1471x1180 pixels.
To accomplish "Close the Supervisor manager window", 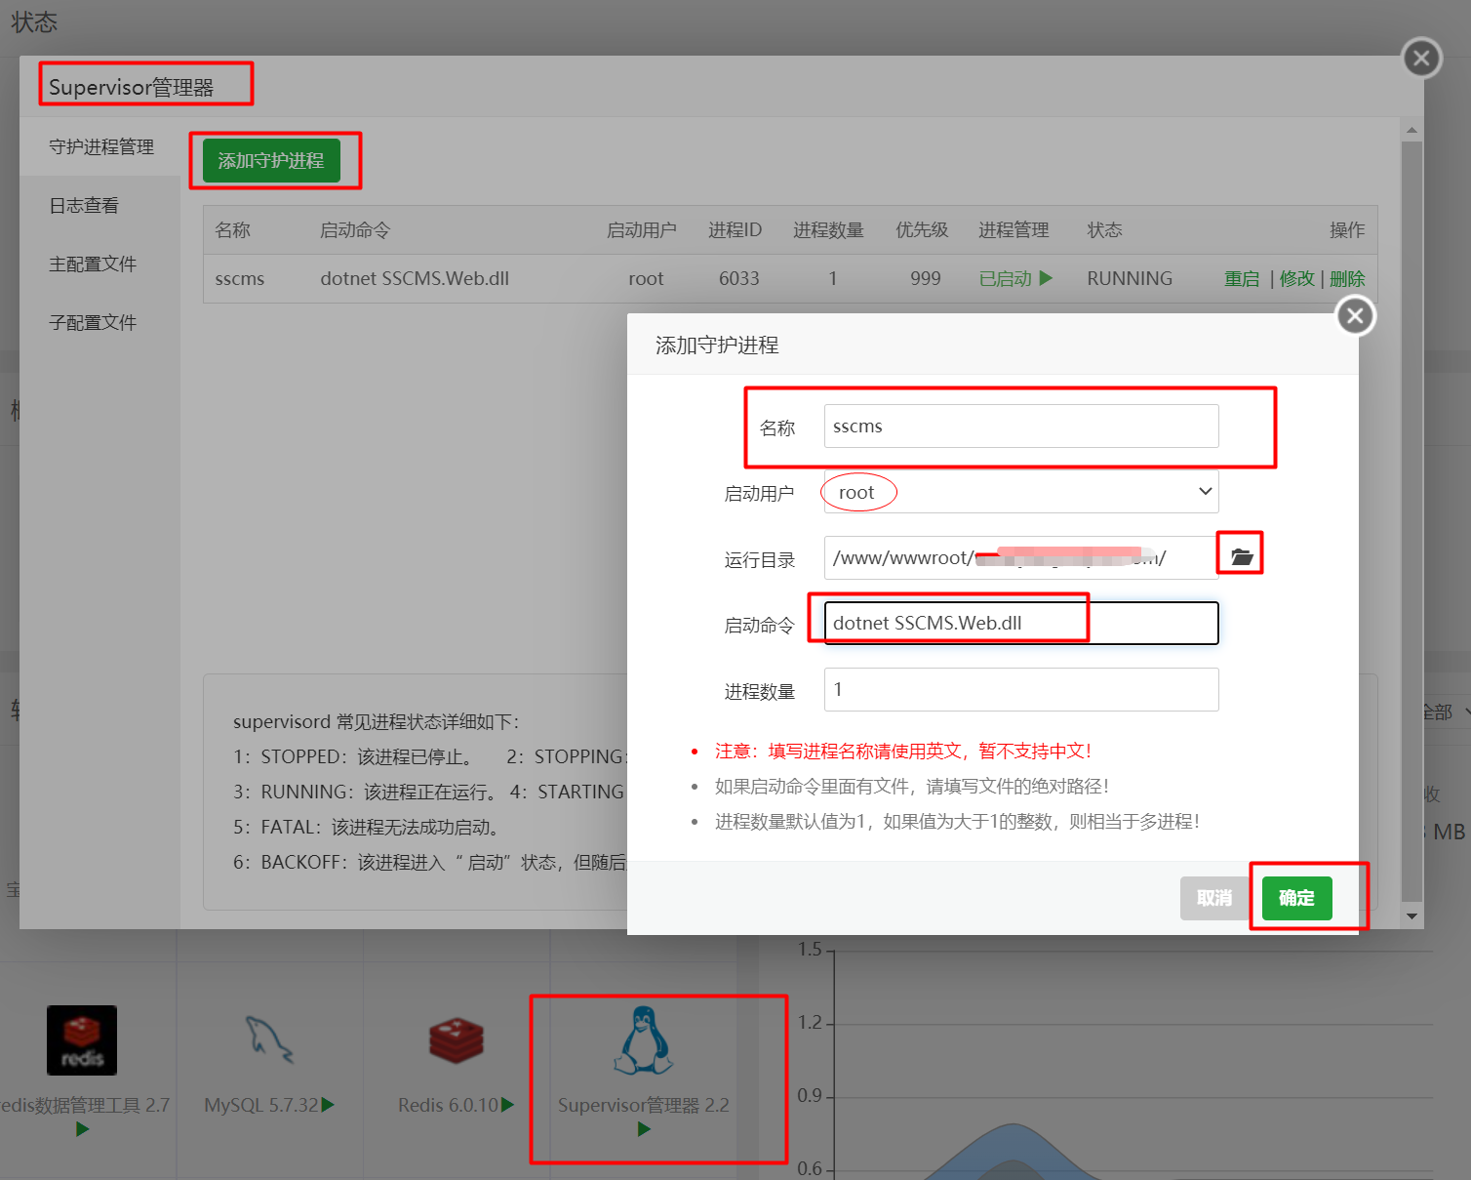I will point(1421,59).
